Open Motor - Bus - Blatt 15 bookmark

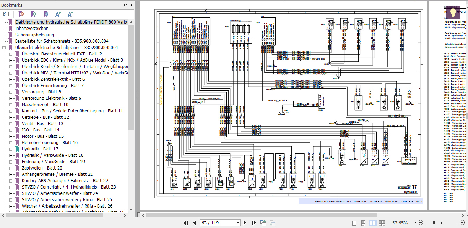(42, 136)
